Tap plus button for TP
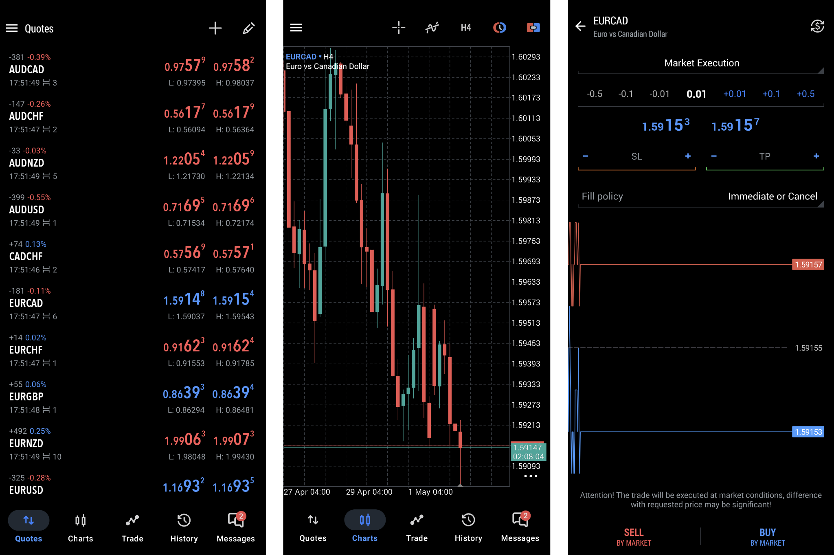 pyautogui.click(x=816, y=156)
